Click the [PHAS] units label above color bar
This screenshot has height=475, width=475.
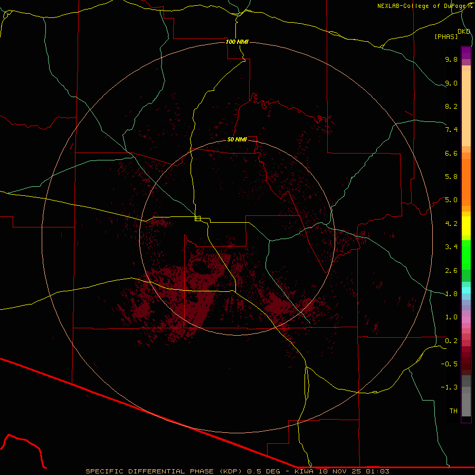coord(446,36)
